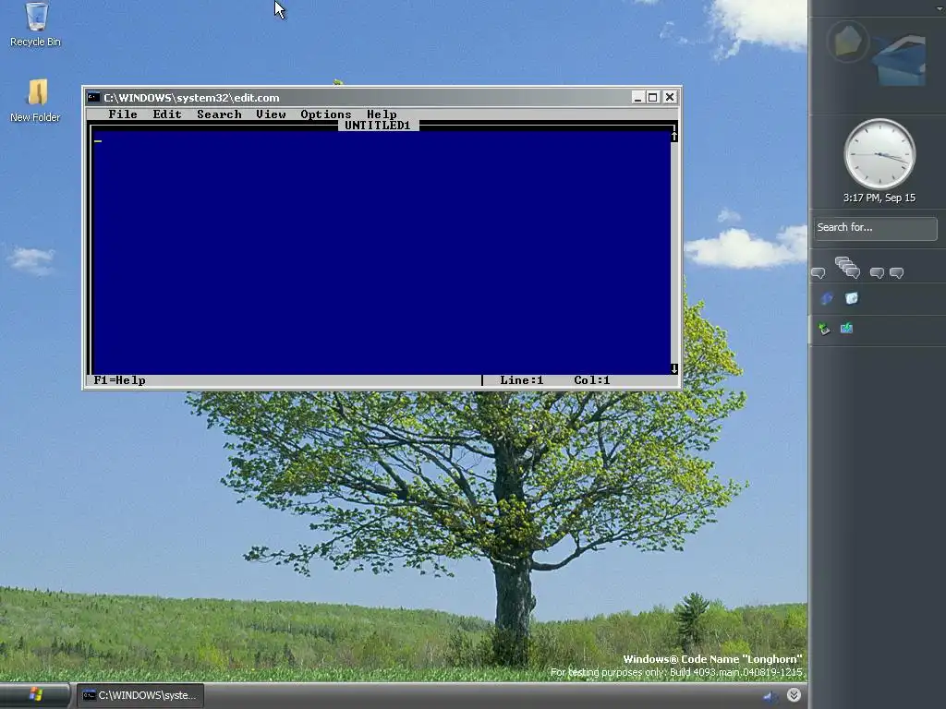946x709 pixels.
Task: Click the third speech bubble icon in the sidebar
Action: (x=877, y=273)
